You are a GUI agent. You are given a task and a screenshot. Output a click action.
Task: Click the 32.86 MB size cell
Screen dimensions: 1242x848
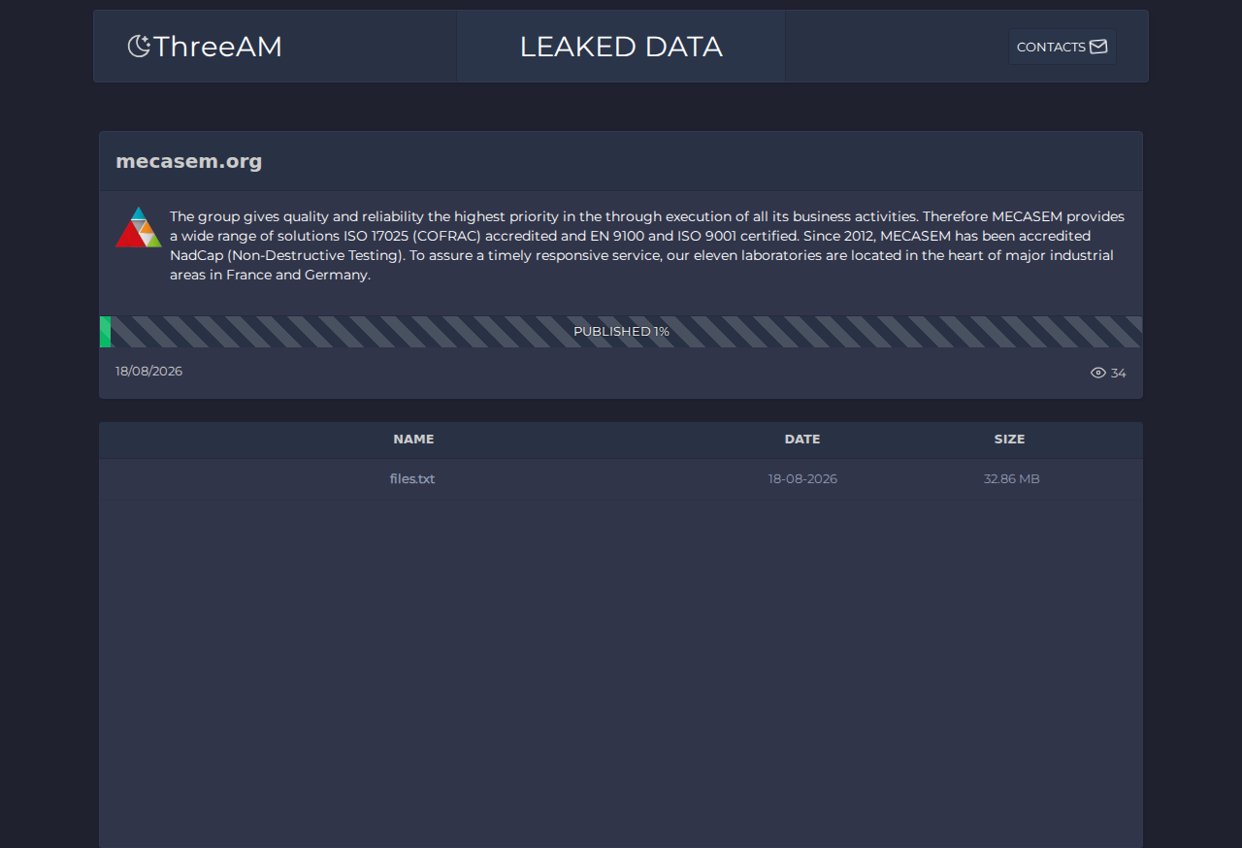point(1011,479)
